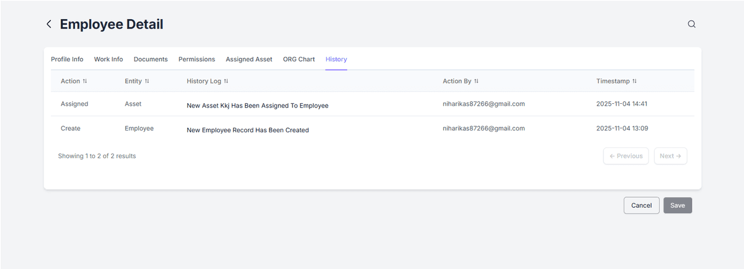Sort by Entity column arrows icon
This screenshot has height=269, width=744.
pos(147,81)
